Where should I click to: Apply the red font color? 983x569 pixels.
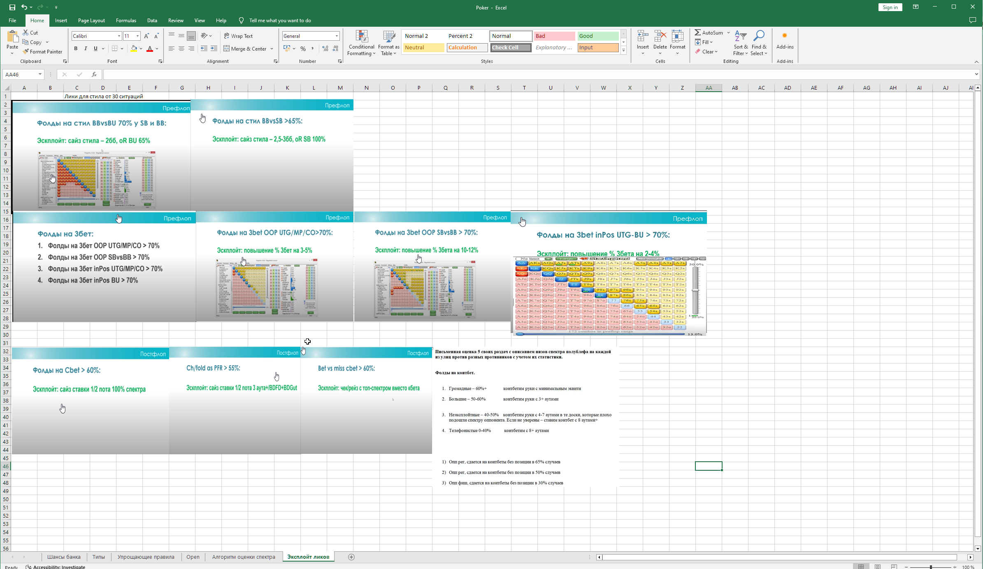click(150, 49)
